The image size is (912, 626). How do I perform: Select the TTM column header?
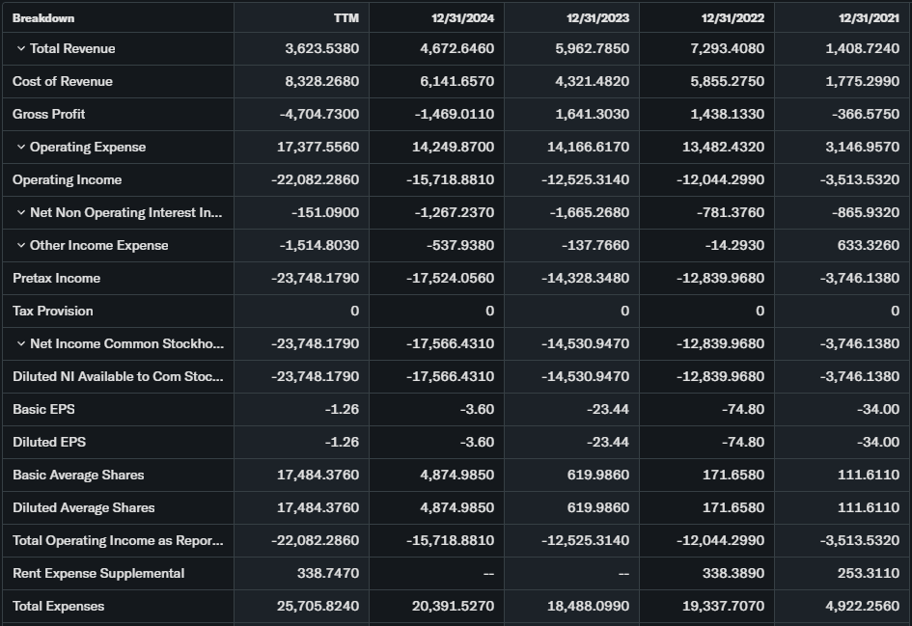[x=345, y=18]
